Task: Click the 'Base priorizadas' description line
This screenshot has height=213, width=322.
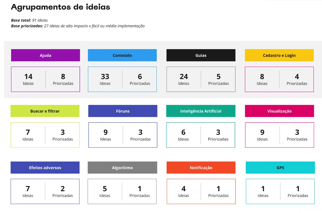Action: pyautogui.click(x=78, y=26)
